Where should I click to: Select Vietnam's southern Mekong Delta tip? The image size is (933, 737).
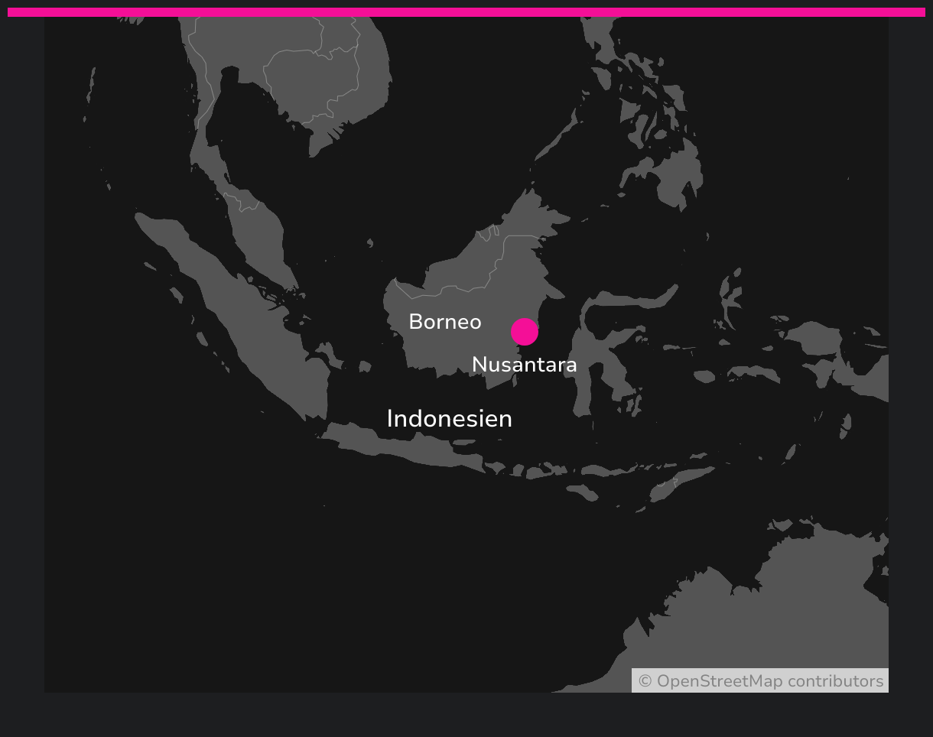click(321, 141)
